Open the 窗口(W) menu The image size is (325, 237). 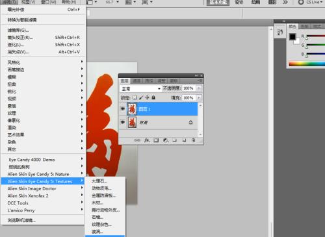pos(49,2)
